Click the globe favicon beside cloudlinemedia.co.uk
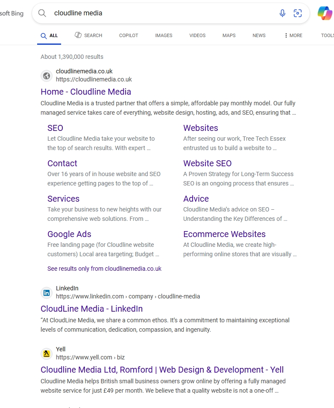Image resolution: width=334 pixels, height=408 pixels. [x=47, y=76]
